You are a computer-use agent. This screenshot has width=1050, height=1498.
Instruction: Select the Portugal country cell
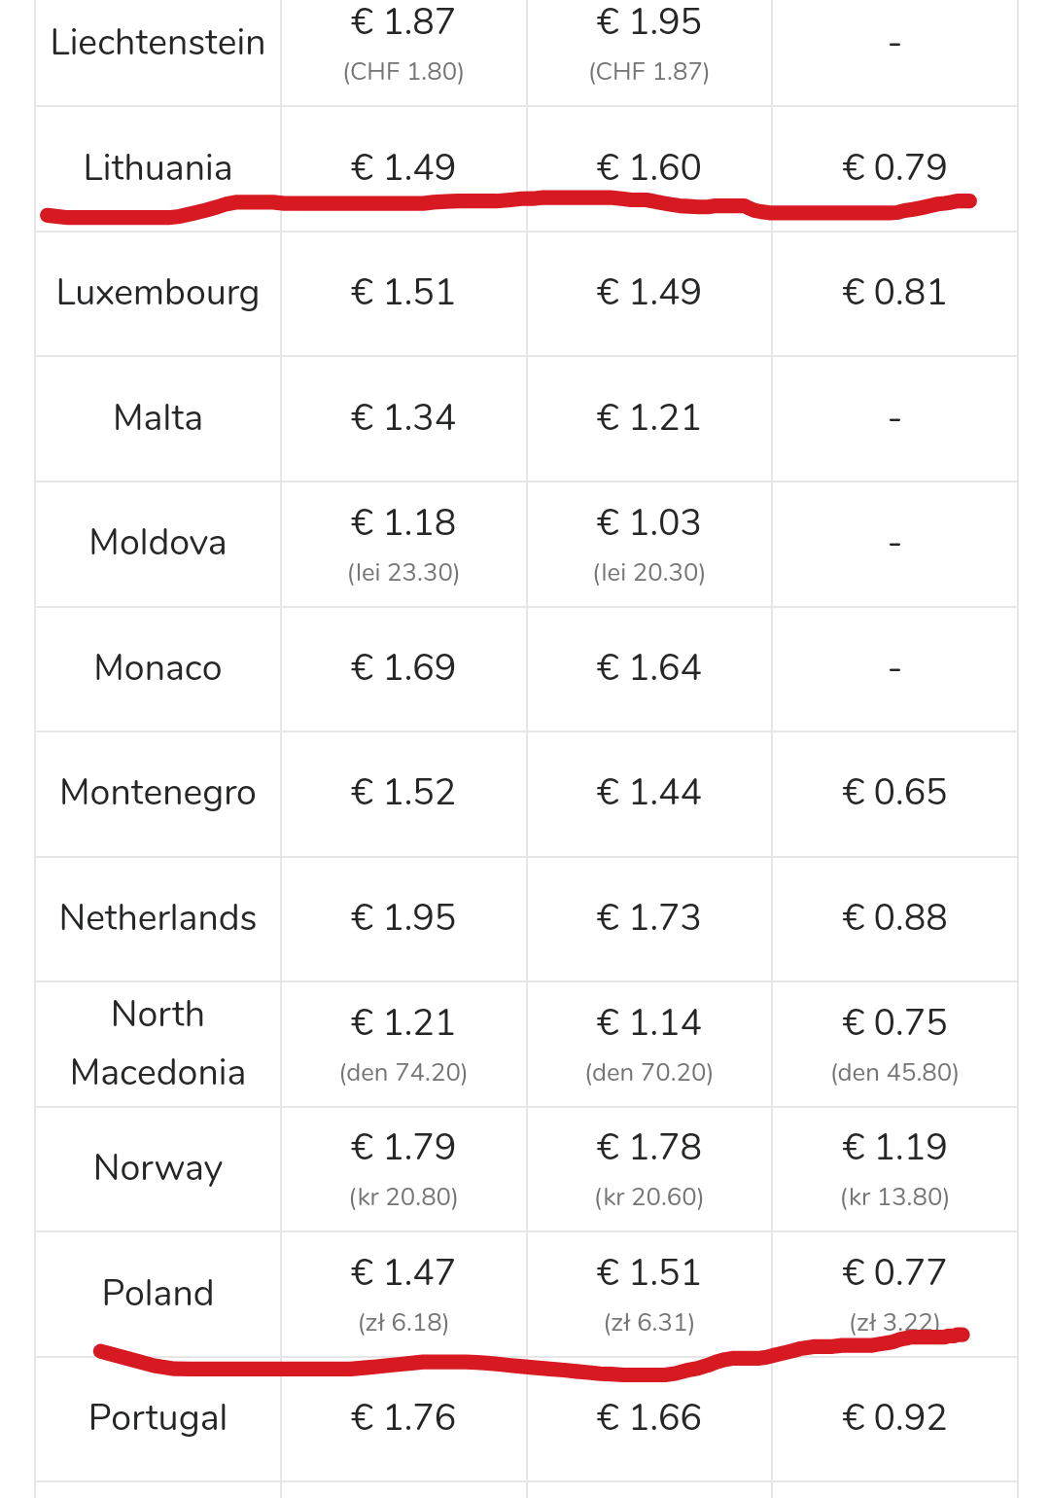tap(157, 1417)
